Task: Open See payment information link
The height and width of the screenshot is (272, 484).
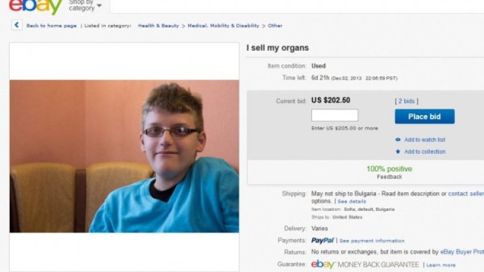Action: (x=371, y=241)
